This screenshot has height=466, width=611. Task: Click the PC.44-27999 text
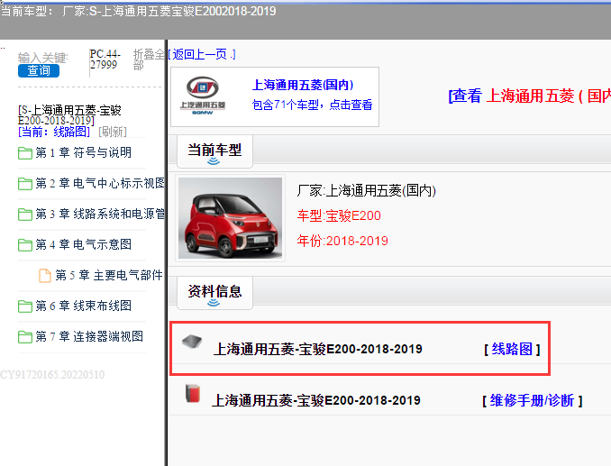coord(105,59)
